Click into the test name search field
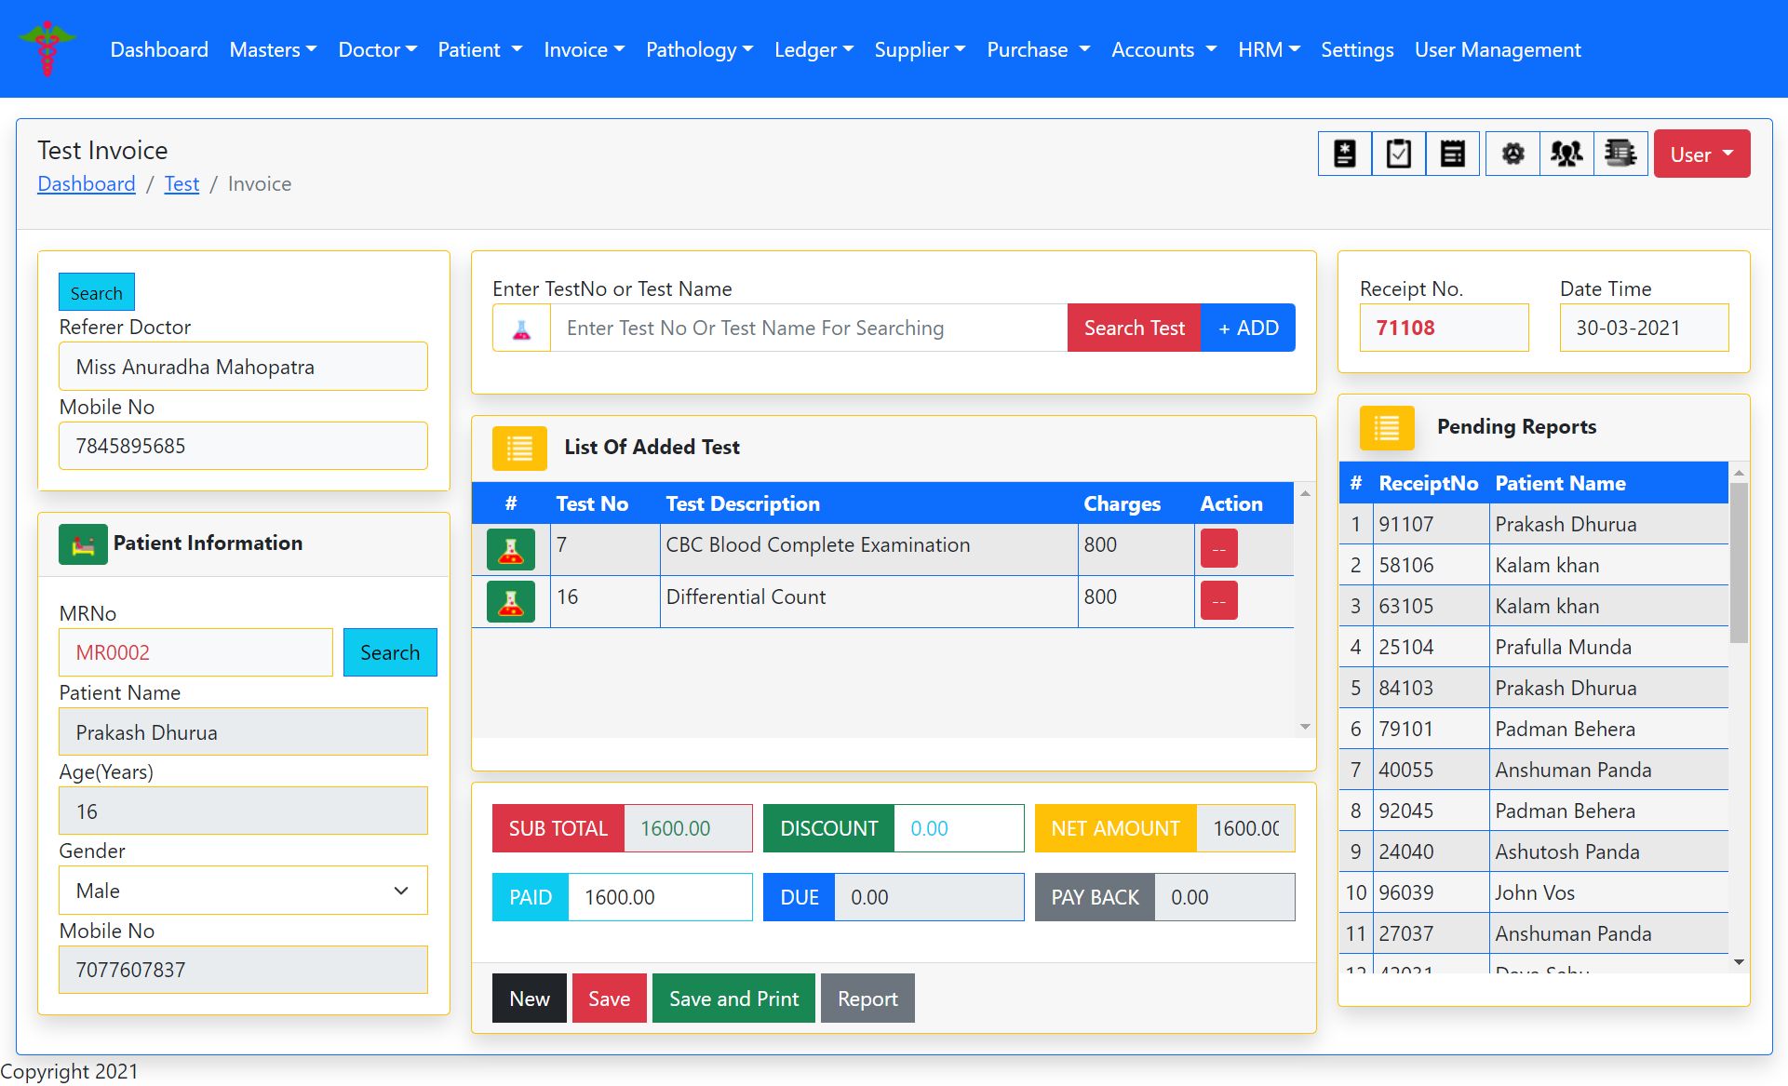 point(808,328)
